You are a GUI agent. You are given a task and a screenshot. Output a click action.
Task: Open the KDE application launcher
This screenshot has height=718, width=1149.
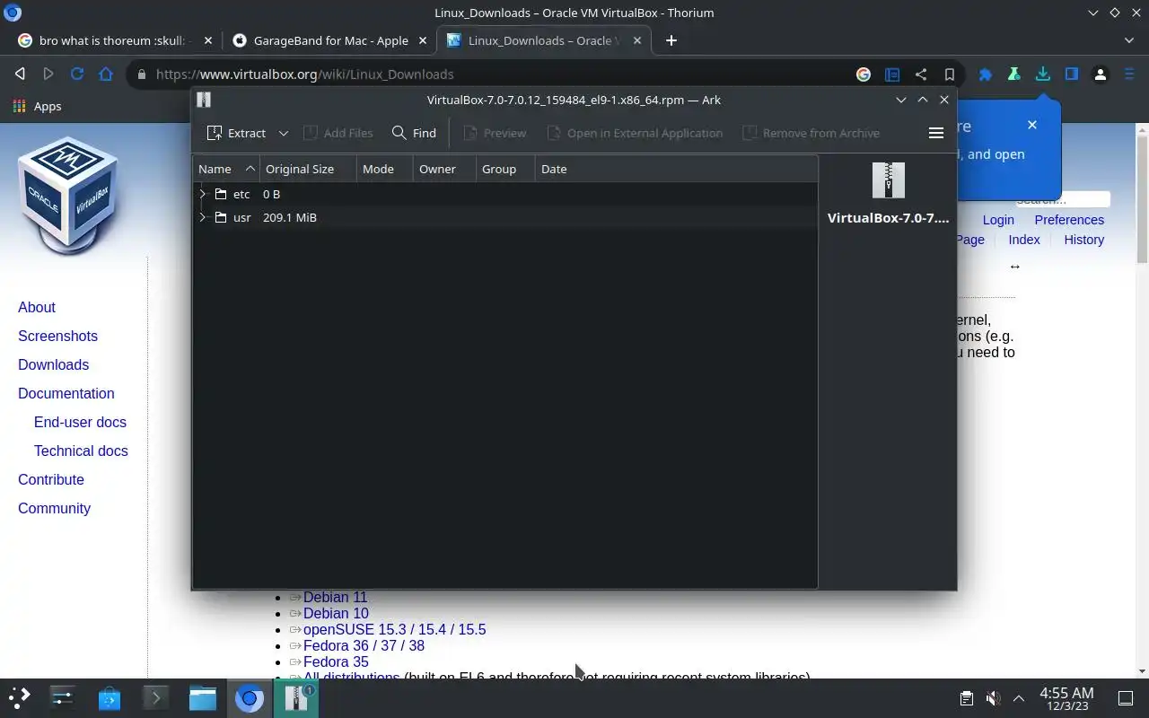point(19,697)
